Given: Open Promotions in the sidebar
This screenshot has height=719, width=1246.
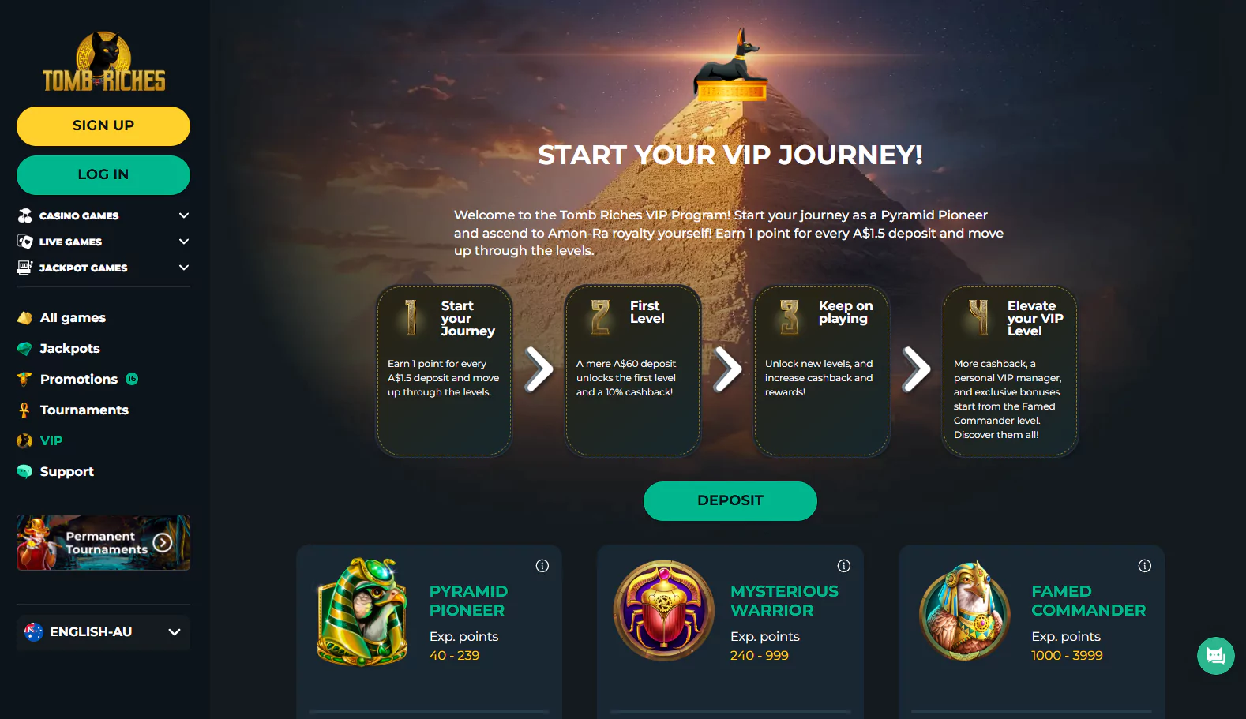Looking at the screenshot, I should point(77,380).
